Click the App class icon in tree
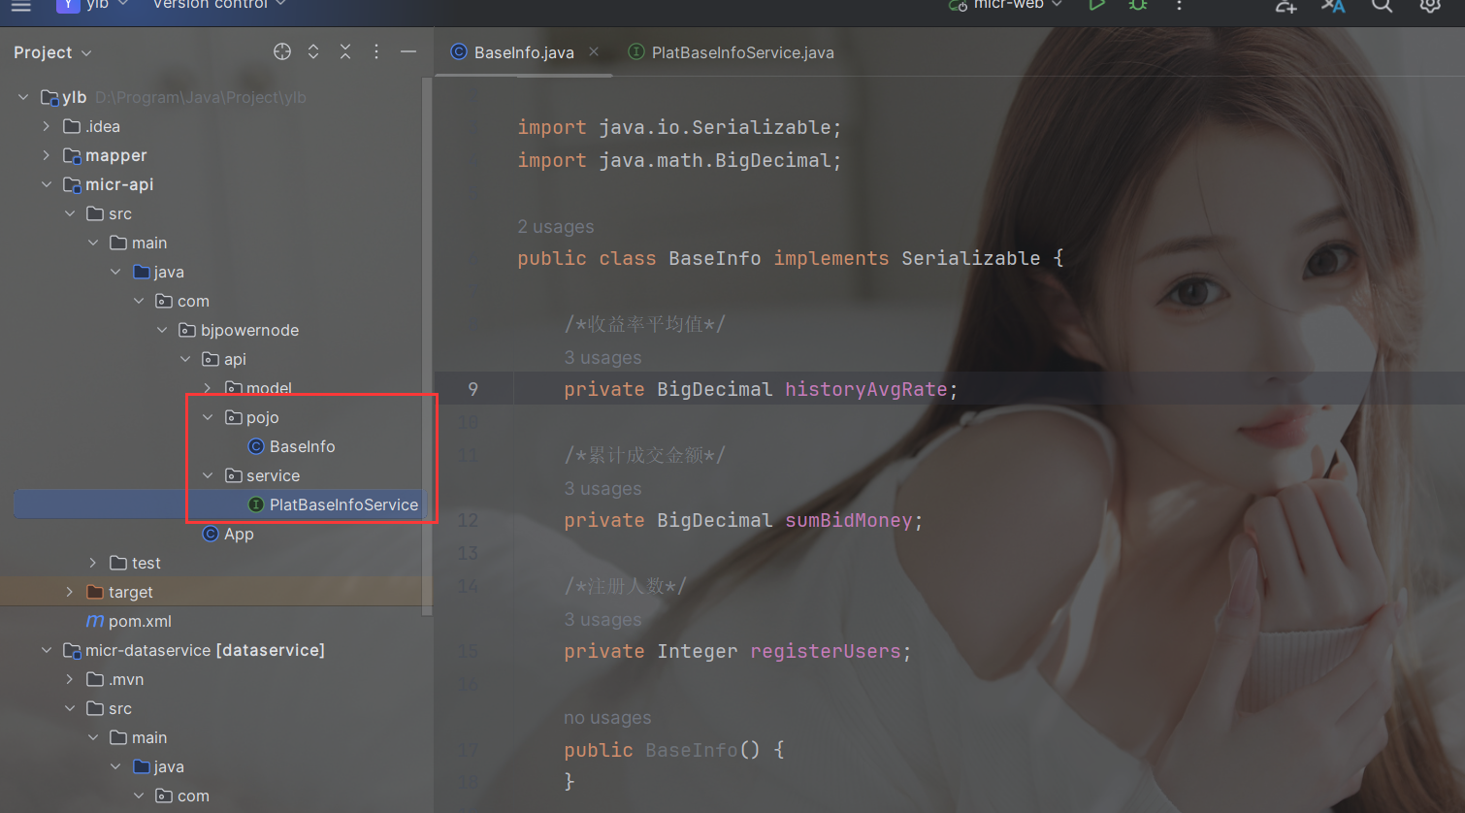This screenshot has width=1465, height=813. coord(211,534)
